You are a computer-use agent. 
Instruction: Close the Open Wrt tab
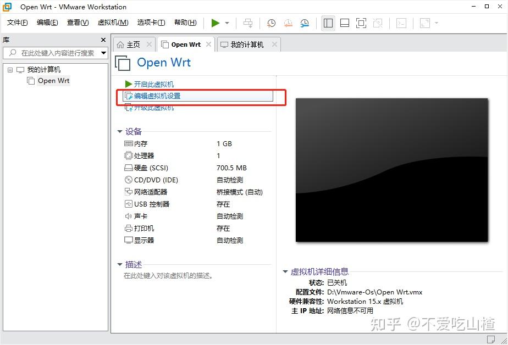click(209, 44)
